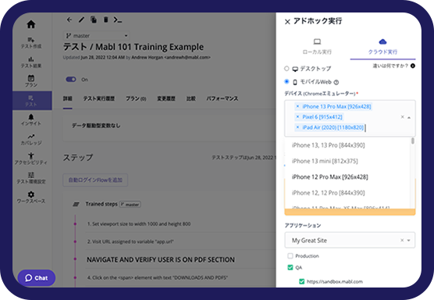Select step 1 Set viewport size
Image resolution: width=434 pixels, height=300 pixels.
(x=139, y=223)
